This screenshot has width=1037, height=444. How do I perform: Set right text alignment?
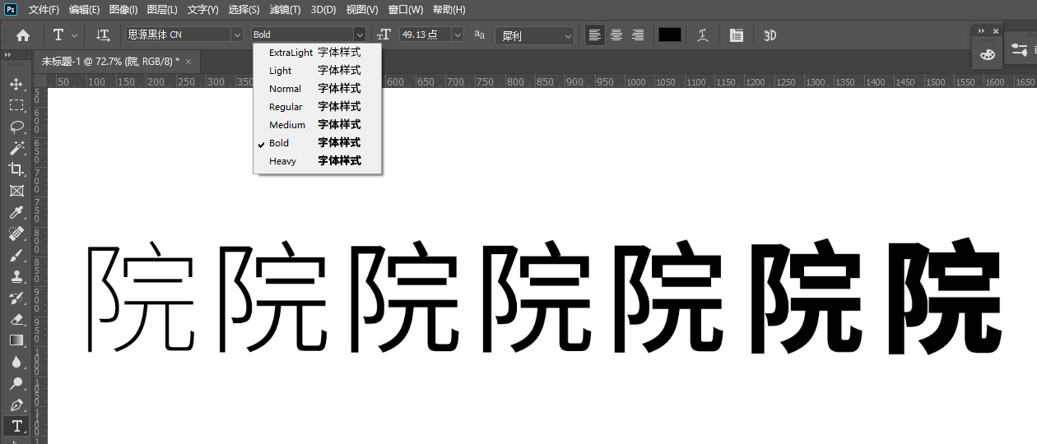(638, 35)
